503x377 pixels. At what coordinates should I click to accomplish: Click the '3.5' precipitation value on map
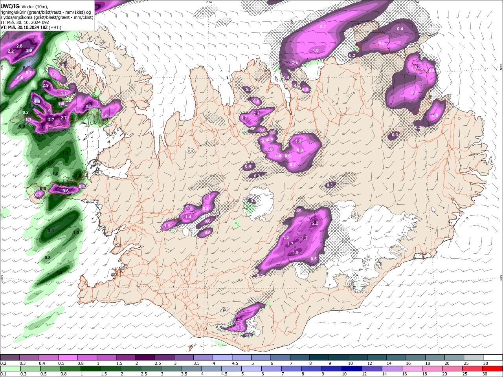[x=88, y=106]
